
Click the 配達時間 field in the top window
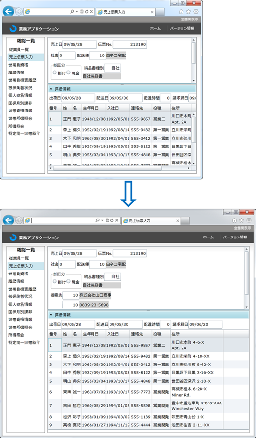click(165, 98)
